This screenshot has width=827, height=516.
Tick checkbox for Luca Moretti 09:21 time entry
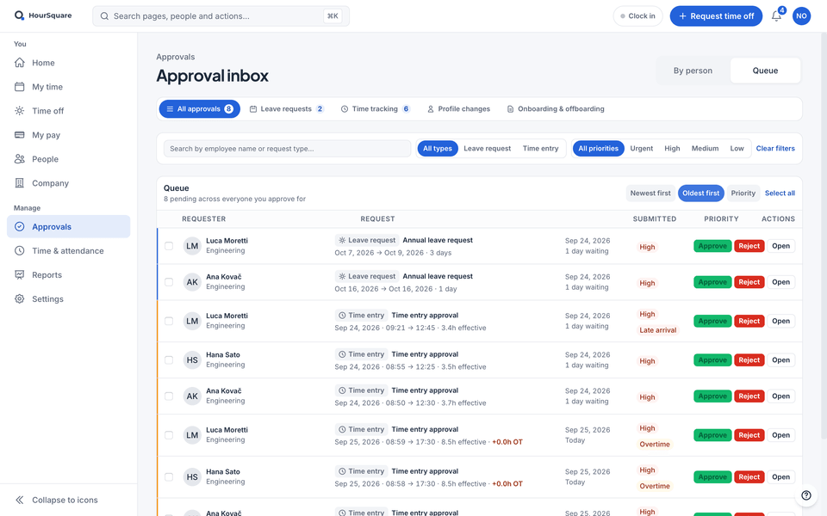click(x=169, y=321)
